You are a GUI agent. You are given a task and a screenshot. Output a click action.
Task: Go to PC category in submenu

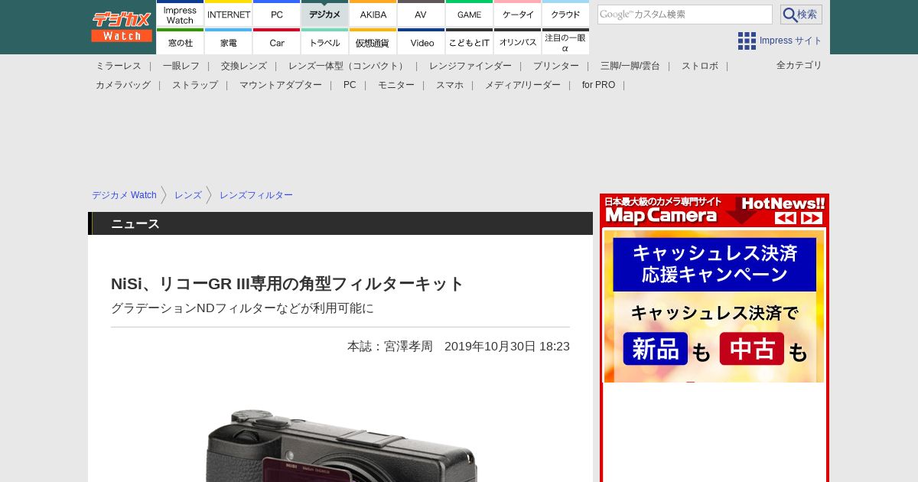pyautogui.click(x=350, y=85)
